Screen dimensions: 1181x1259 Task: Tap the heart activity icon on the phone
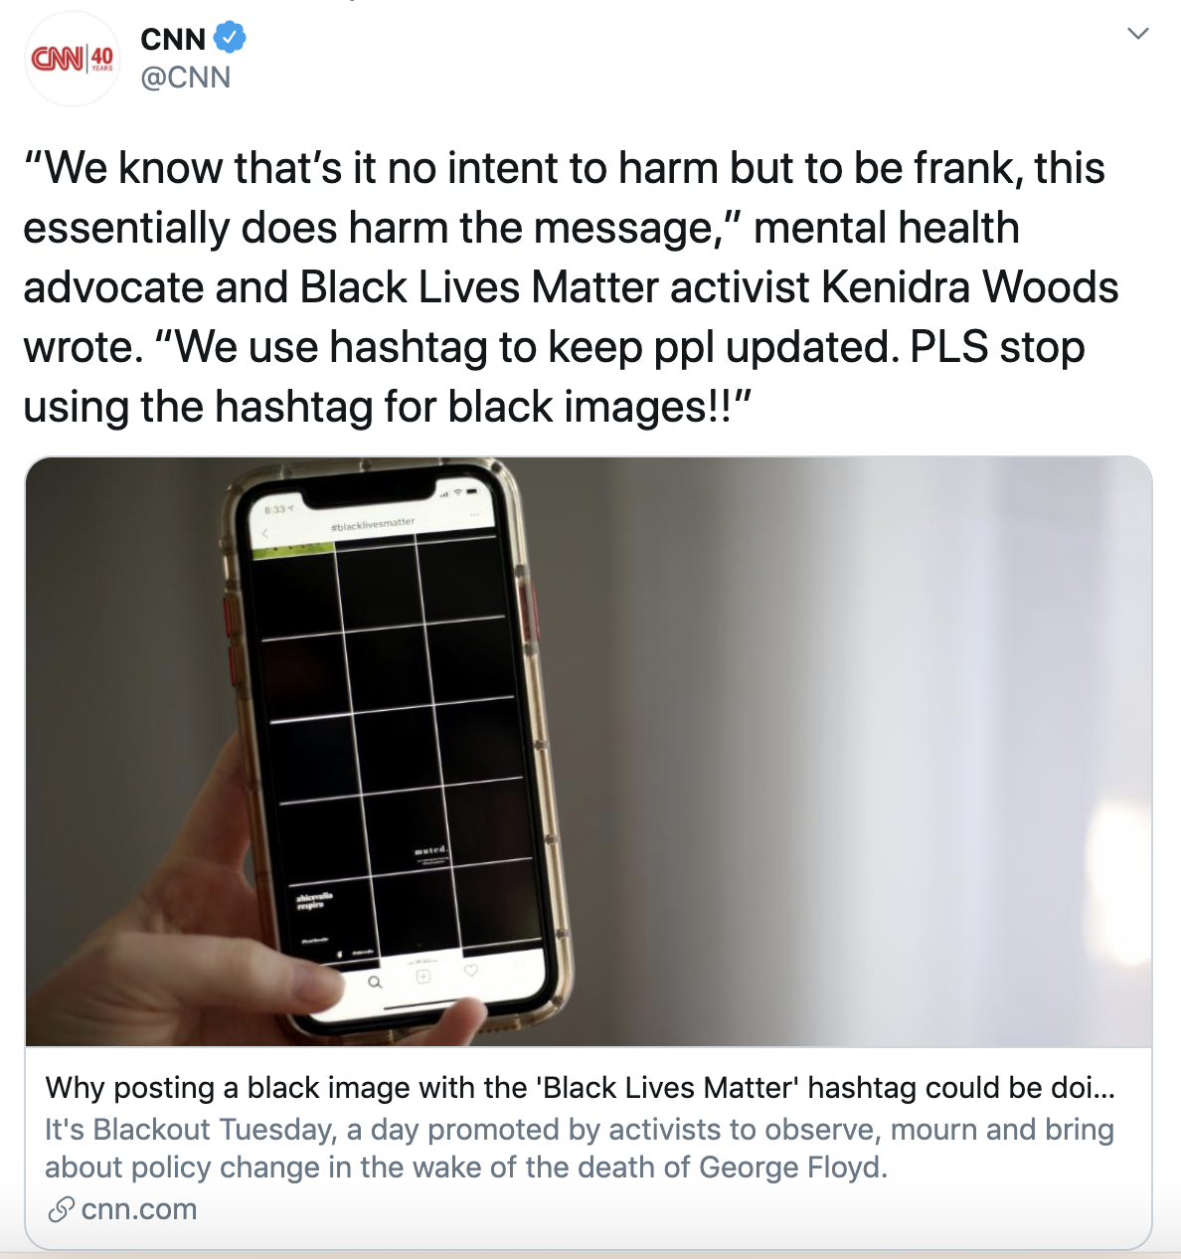pos(471,970)
